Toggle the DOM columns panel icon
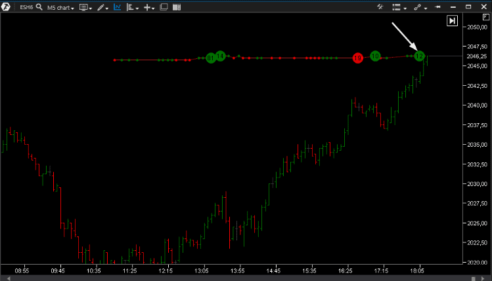Screen dimensions: 492x281 (x=177, y=7)
